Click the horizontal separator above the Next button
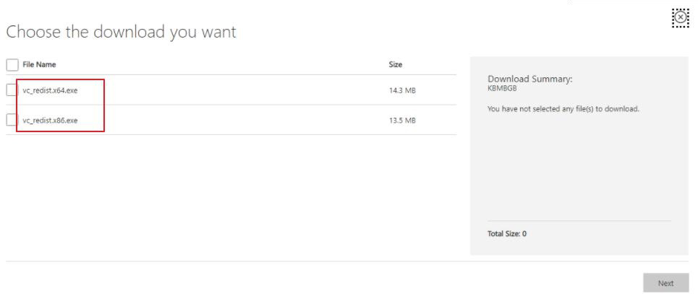The width and height of the screenshot is (698, 299). (347, 261)
